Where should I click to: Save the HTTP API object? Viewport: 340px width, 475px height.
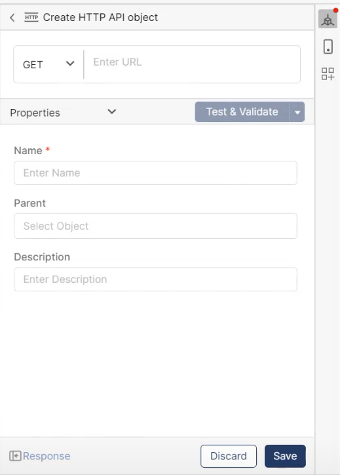click(x=285, y=456)
